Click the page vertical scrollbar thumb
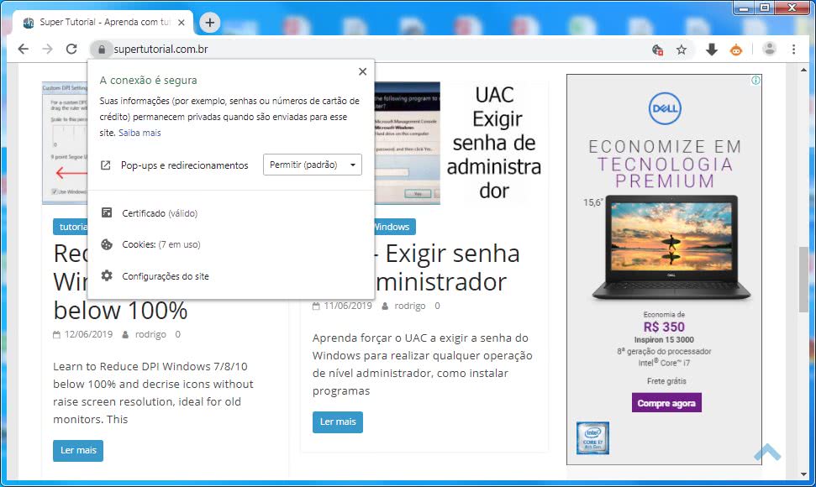This screenshot has height=487, width=816. pyautogui.click(x=804, y=280)
